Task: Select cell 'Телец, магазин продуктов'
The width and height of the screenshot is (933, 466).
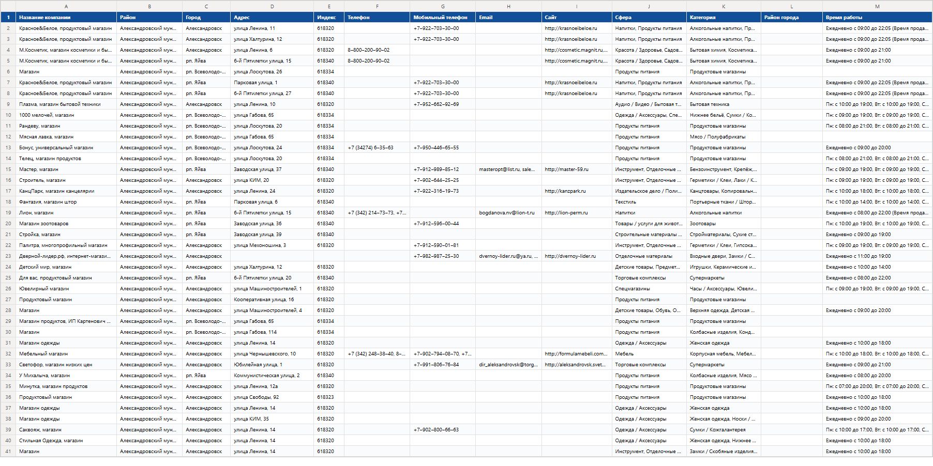Action: [x=66, y=159]
